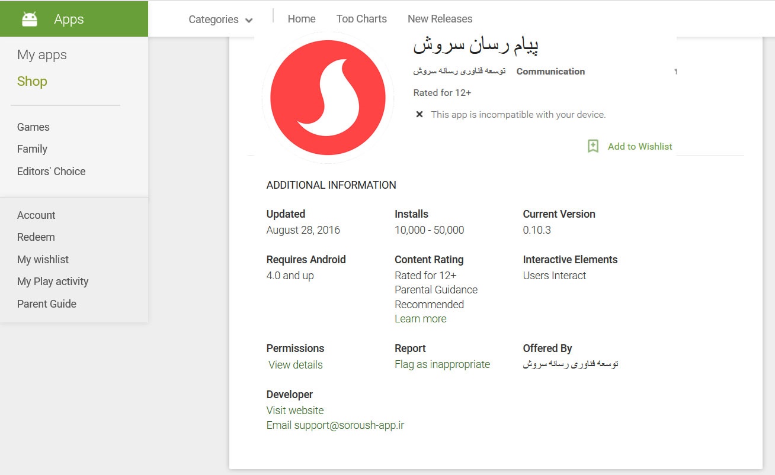Open the Parent Guide

point(47,304)
